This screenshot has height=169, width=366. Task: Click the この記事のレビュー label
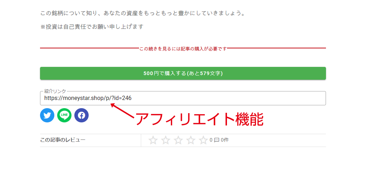[x=63, y=140]
